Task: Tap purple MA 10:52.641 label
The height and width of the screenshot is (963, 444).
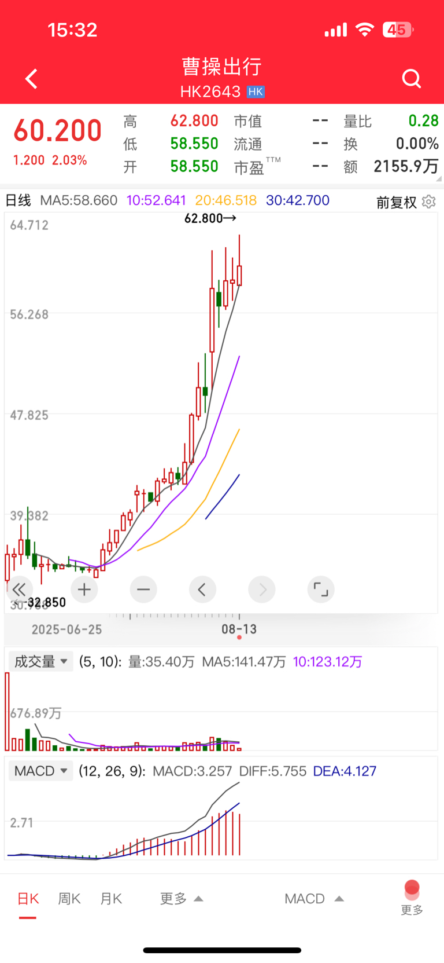Action: coord(156,200)
